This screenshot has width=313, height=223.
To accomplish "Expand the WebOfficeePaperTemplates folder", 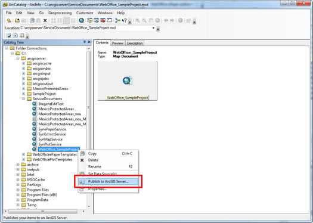I will [x=24, y=154].
